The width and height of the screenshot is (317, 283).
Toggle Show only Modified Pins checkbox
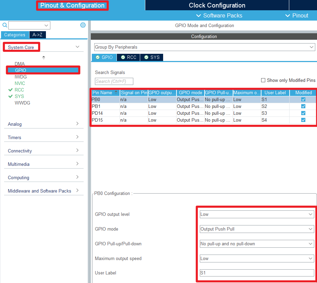pos(263,80)
